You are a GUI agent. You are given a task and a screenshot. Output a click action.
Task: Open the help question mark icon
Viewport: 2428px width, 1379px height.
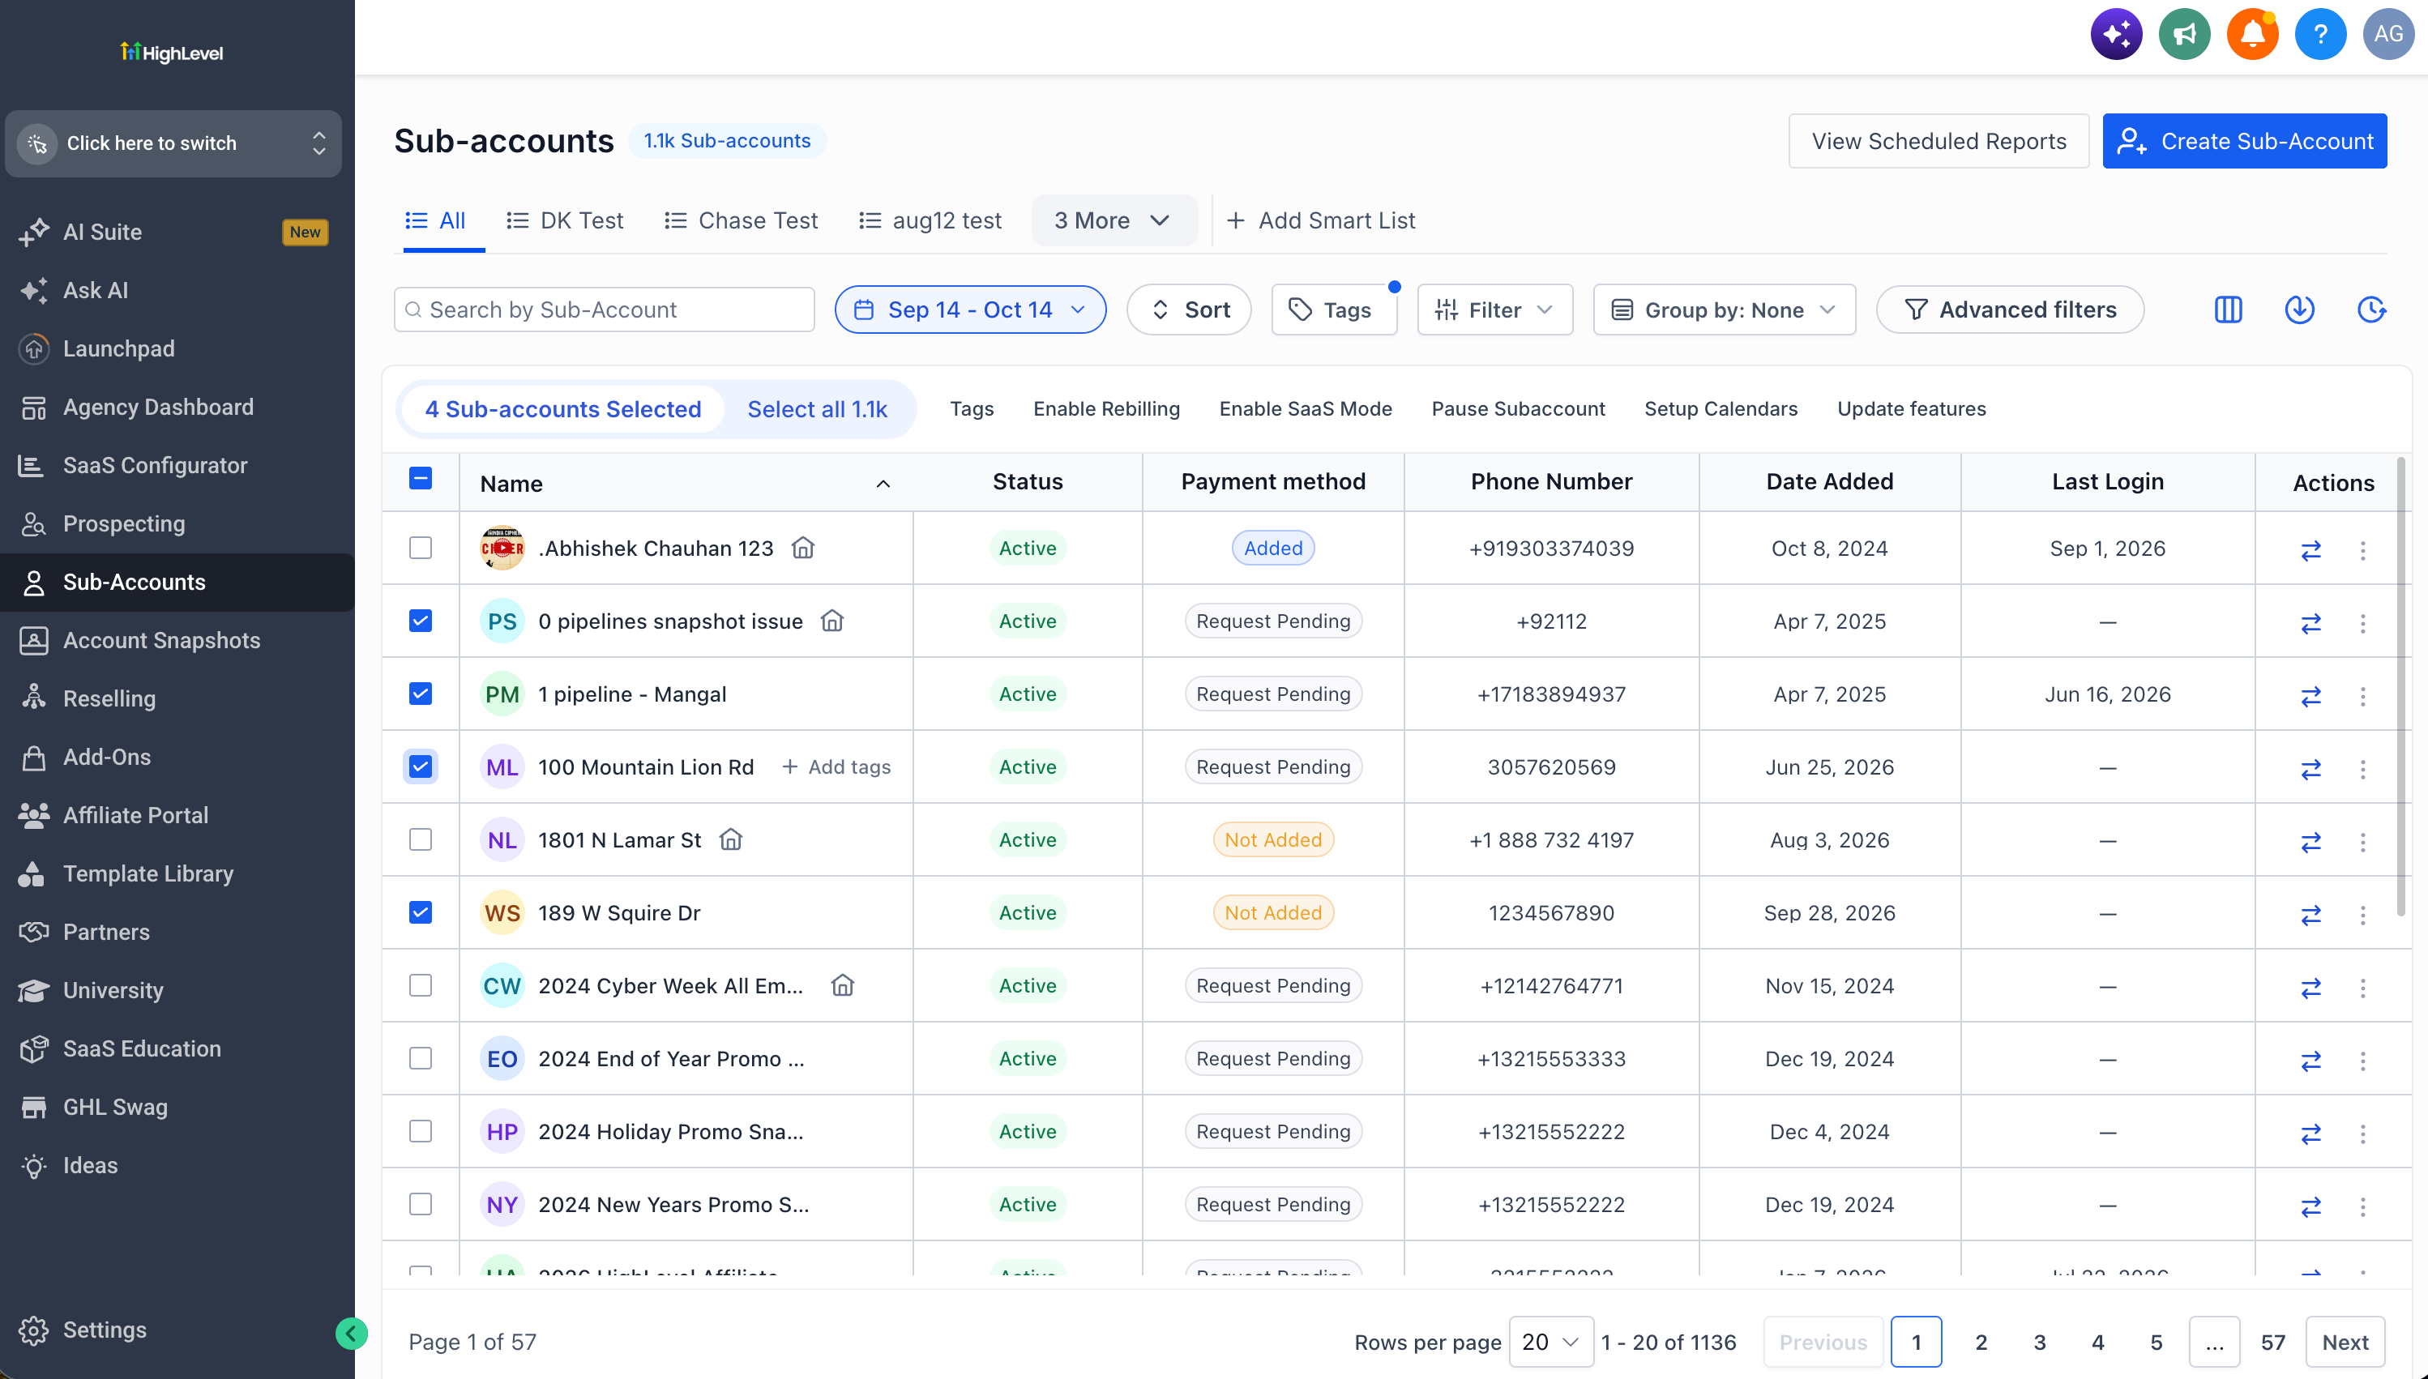2320,34
